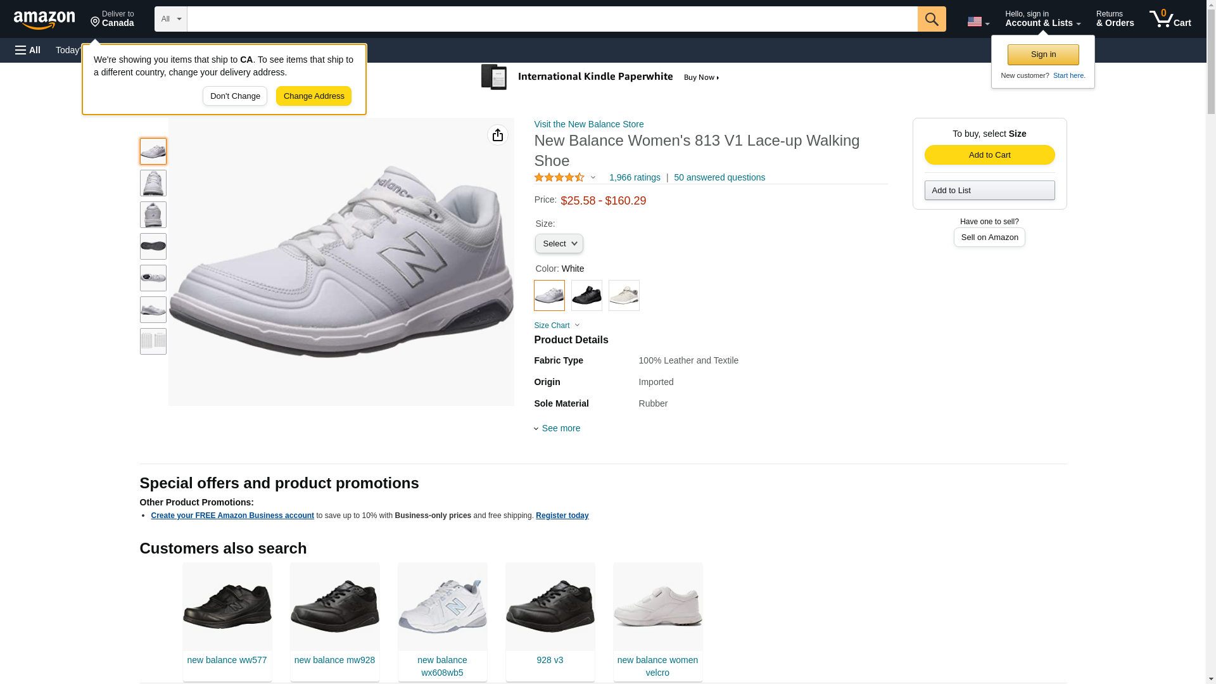
Task: Expand See more product details
Action: 560,428
